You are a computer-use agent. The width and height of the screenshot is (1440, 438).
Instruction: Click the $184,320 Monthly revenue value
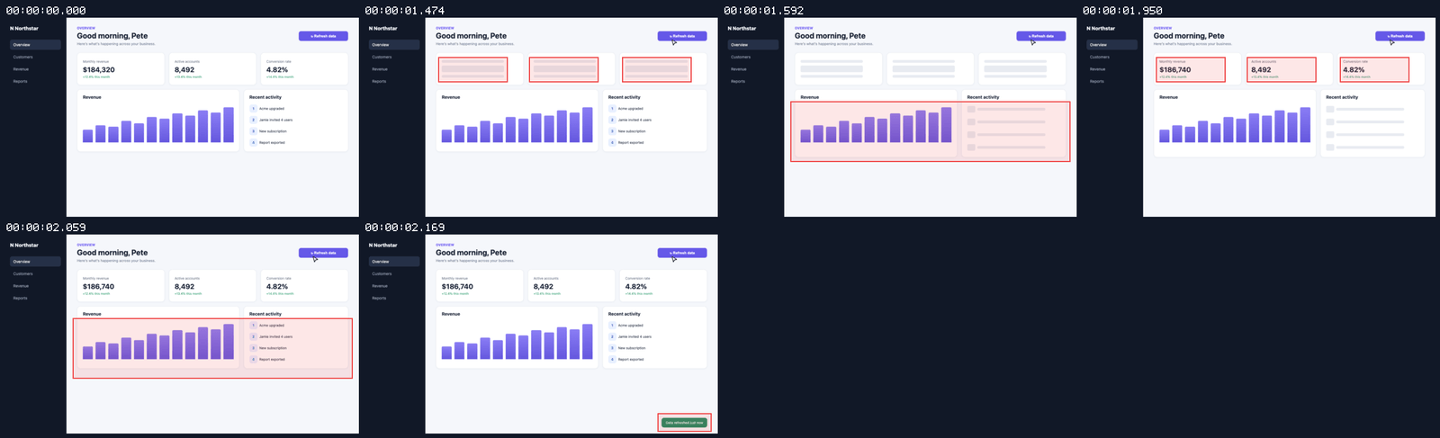pos(99,69)
